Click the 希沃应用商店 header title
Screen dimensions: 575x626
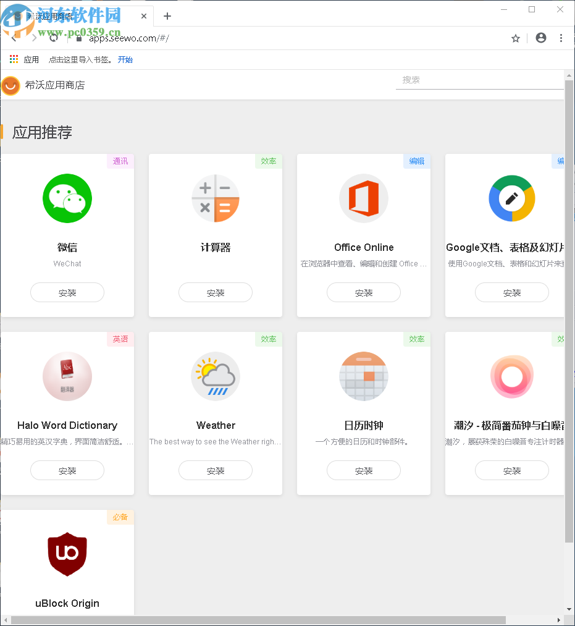point(55,85)
